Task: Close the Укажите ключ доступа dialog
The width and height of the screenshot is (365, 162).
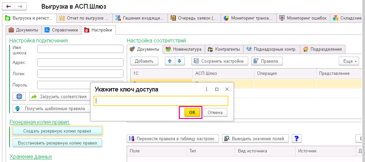Action: pos(227,89)
